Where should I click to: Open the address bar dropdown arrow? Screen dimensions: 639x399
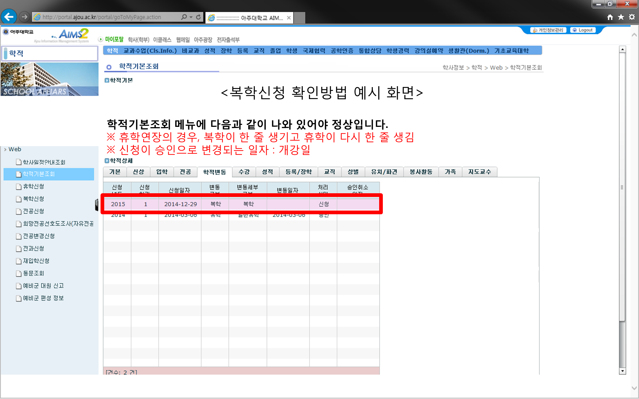pyautogui.click(x=191, y=17)
